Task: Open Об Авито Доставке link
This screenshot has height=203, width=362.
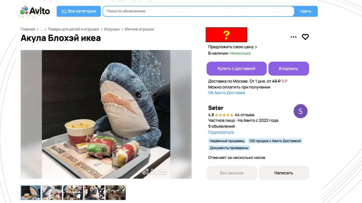Action: [x=227, y=93]
